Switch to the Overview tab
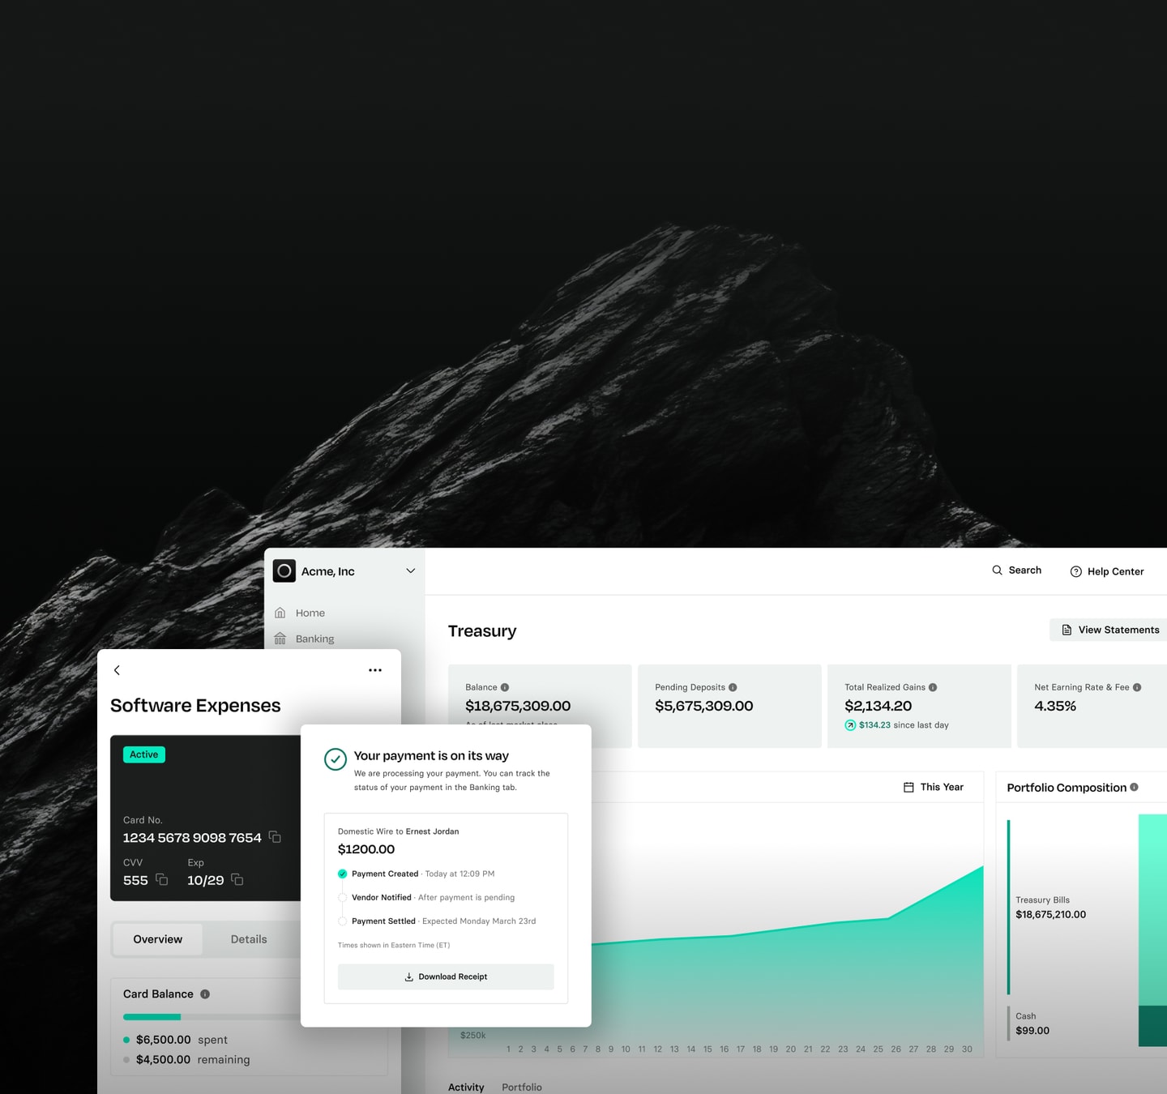 point(158,939)
